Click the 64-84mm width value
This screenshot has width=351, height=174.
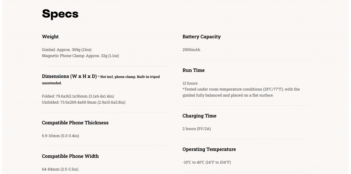(60, 169)
